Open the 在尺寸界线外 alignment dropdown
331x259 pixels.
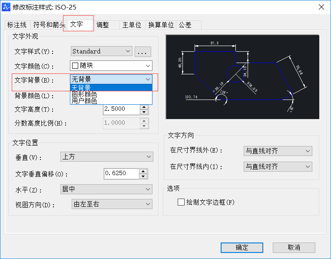pos(278,151)
